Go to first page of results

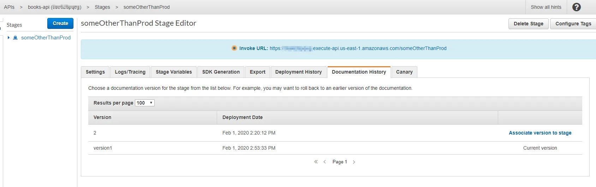click(316, 162)
